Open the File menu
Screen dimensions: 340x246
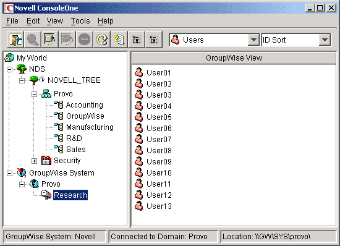tap(12, 21)
